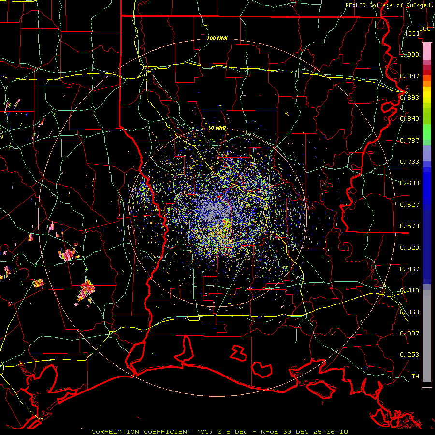Click the 0.947 scale value
Image resolution: width=435 pixels, height=435 pixels.
[x=409, y=76]
